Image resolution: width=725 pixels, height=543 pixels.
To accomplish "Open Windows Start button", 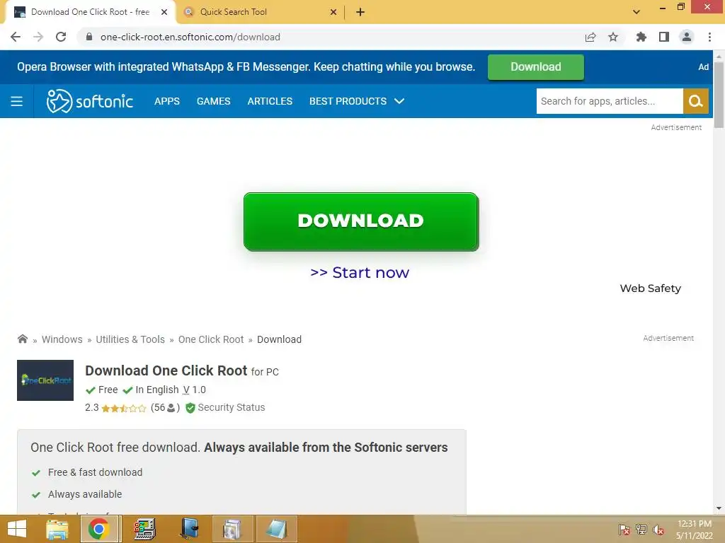I will click(17, 529).
